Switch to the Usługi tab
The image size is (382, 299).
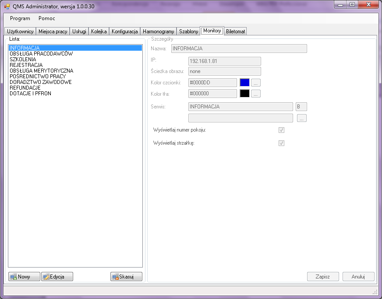(79, 31)
